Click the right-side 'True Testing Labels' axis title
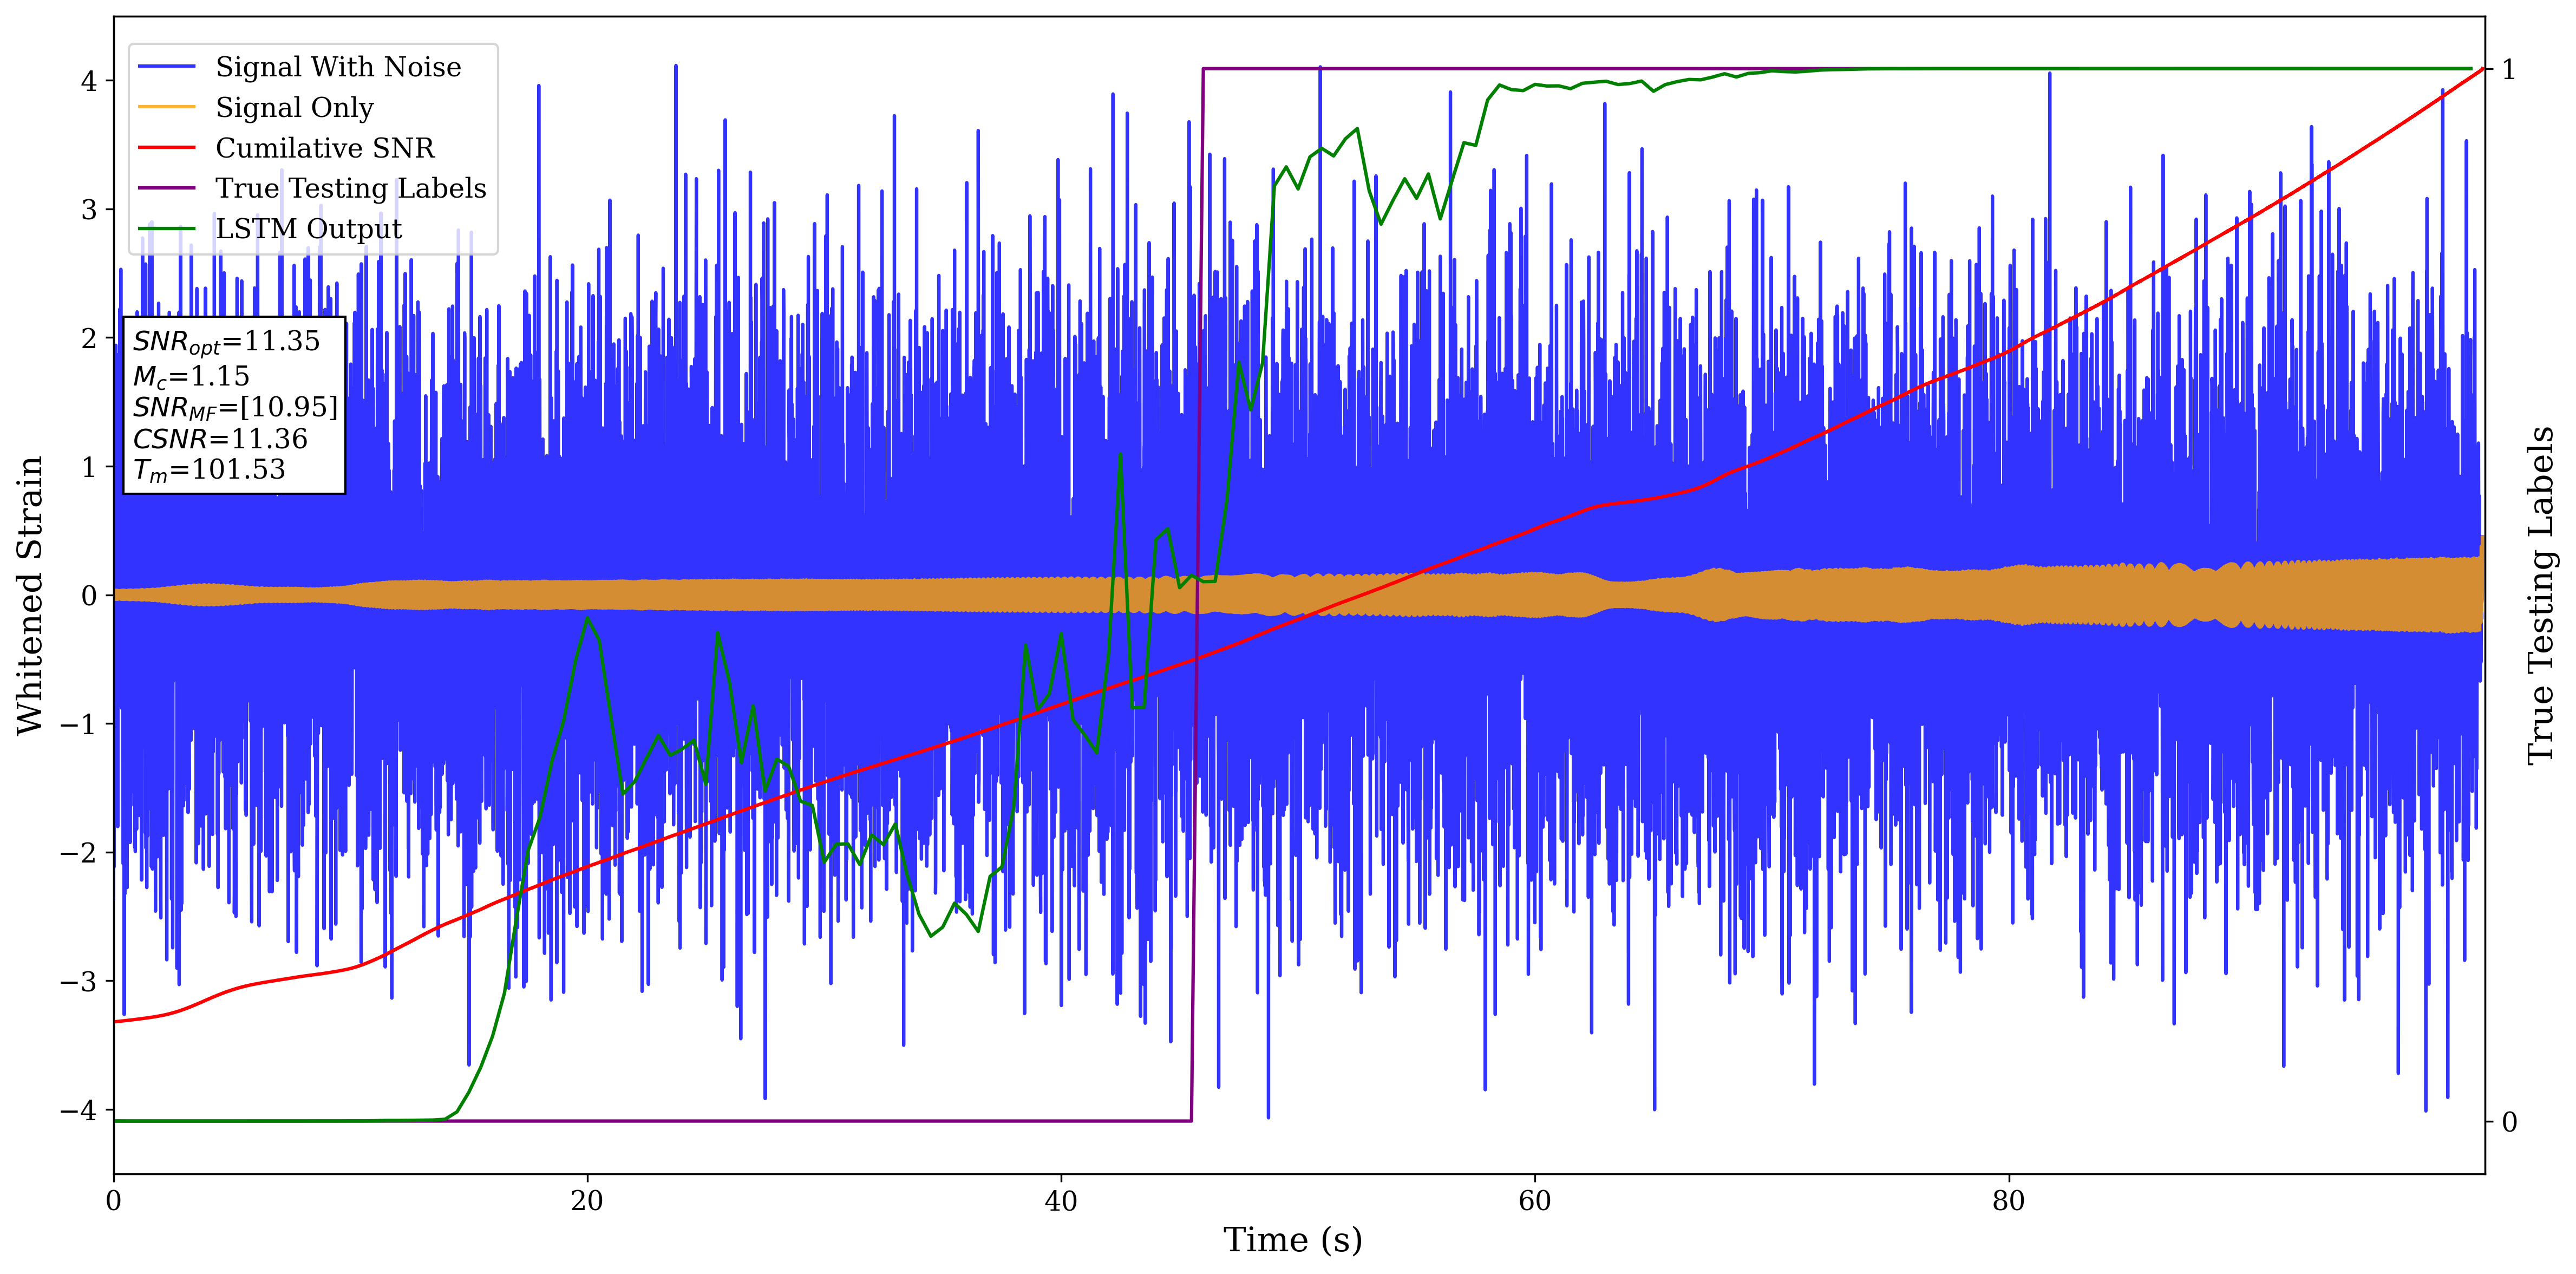 pos(2541,595)
